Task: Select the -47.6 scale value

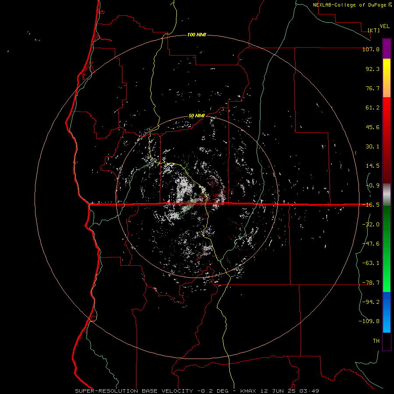Action: point(371,244)
